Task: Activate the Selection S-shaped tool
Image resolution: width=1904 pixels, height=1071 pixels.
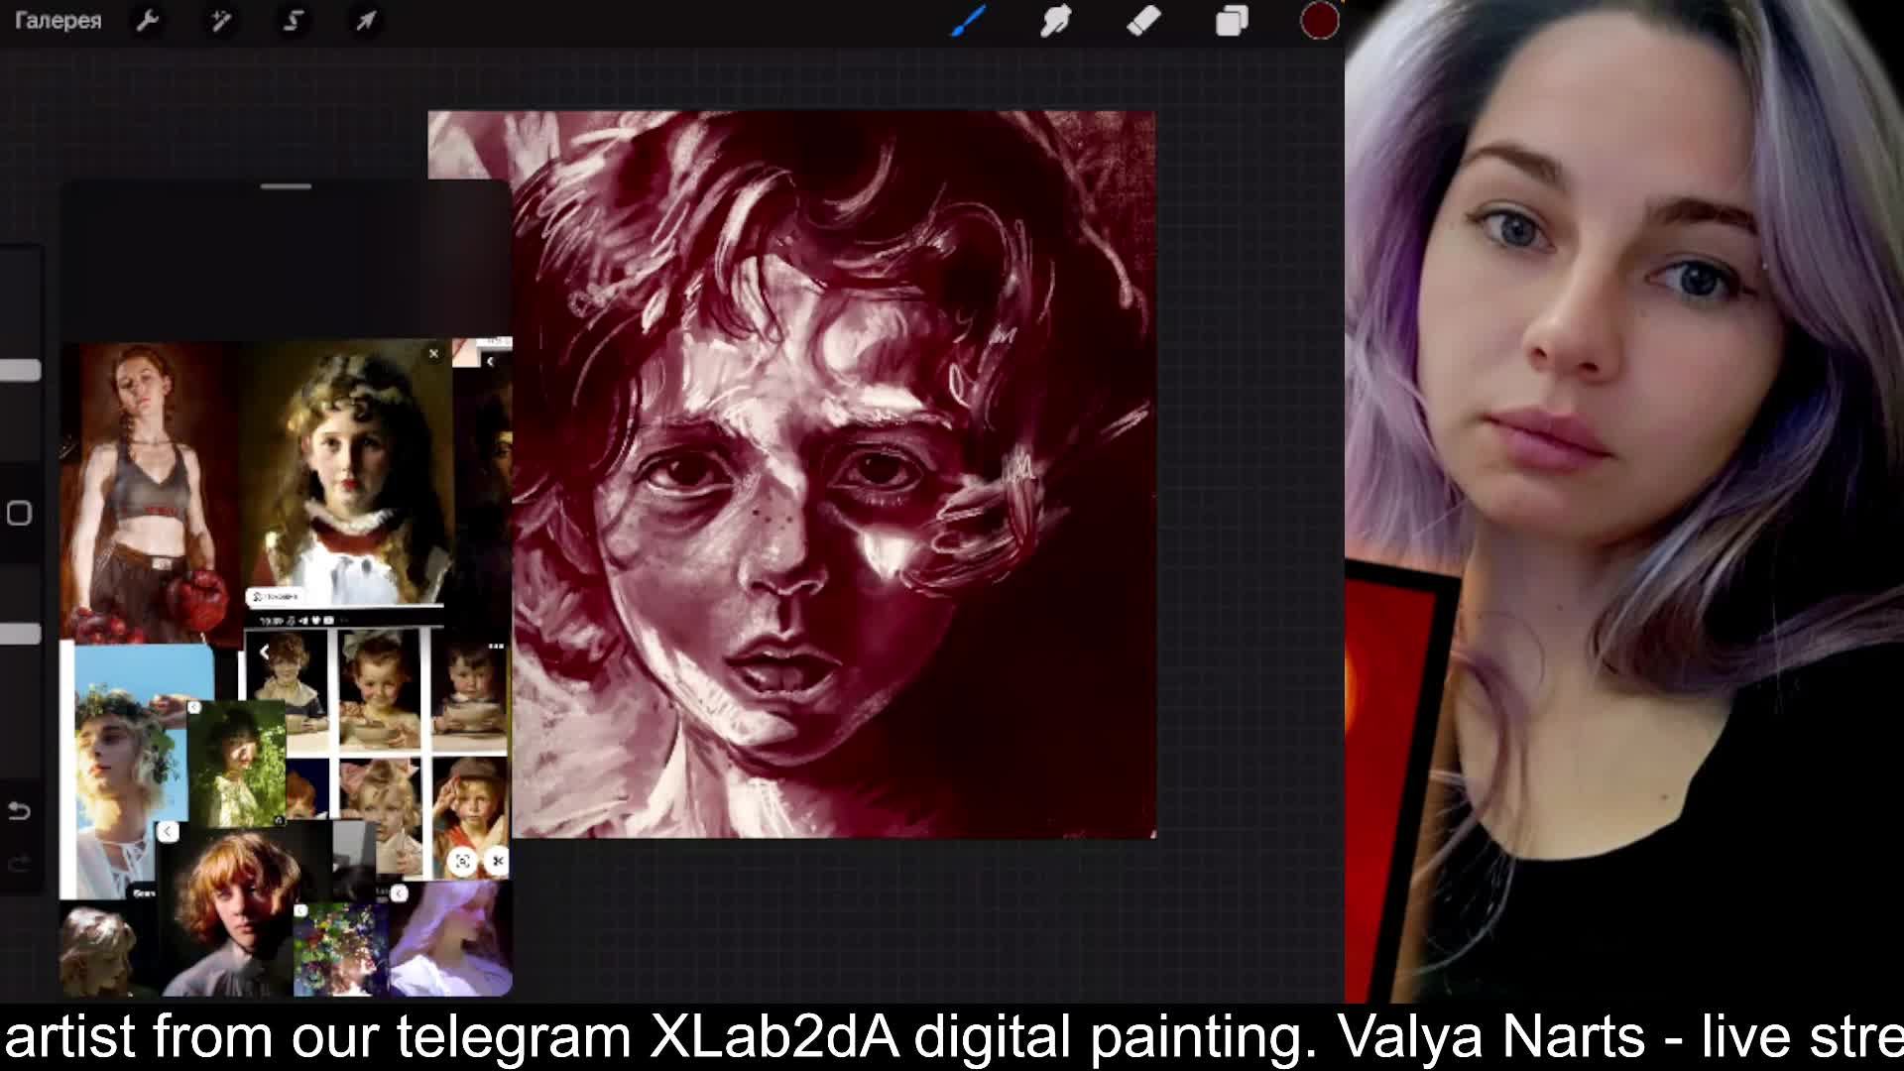Action: click(293, 21)
